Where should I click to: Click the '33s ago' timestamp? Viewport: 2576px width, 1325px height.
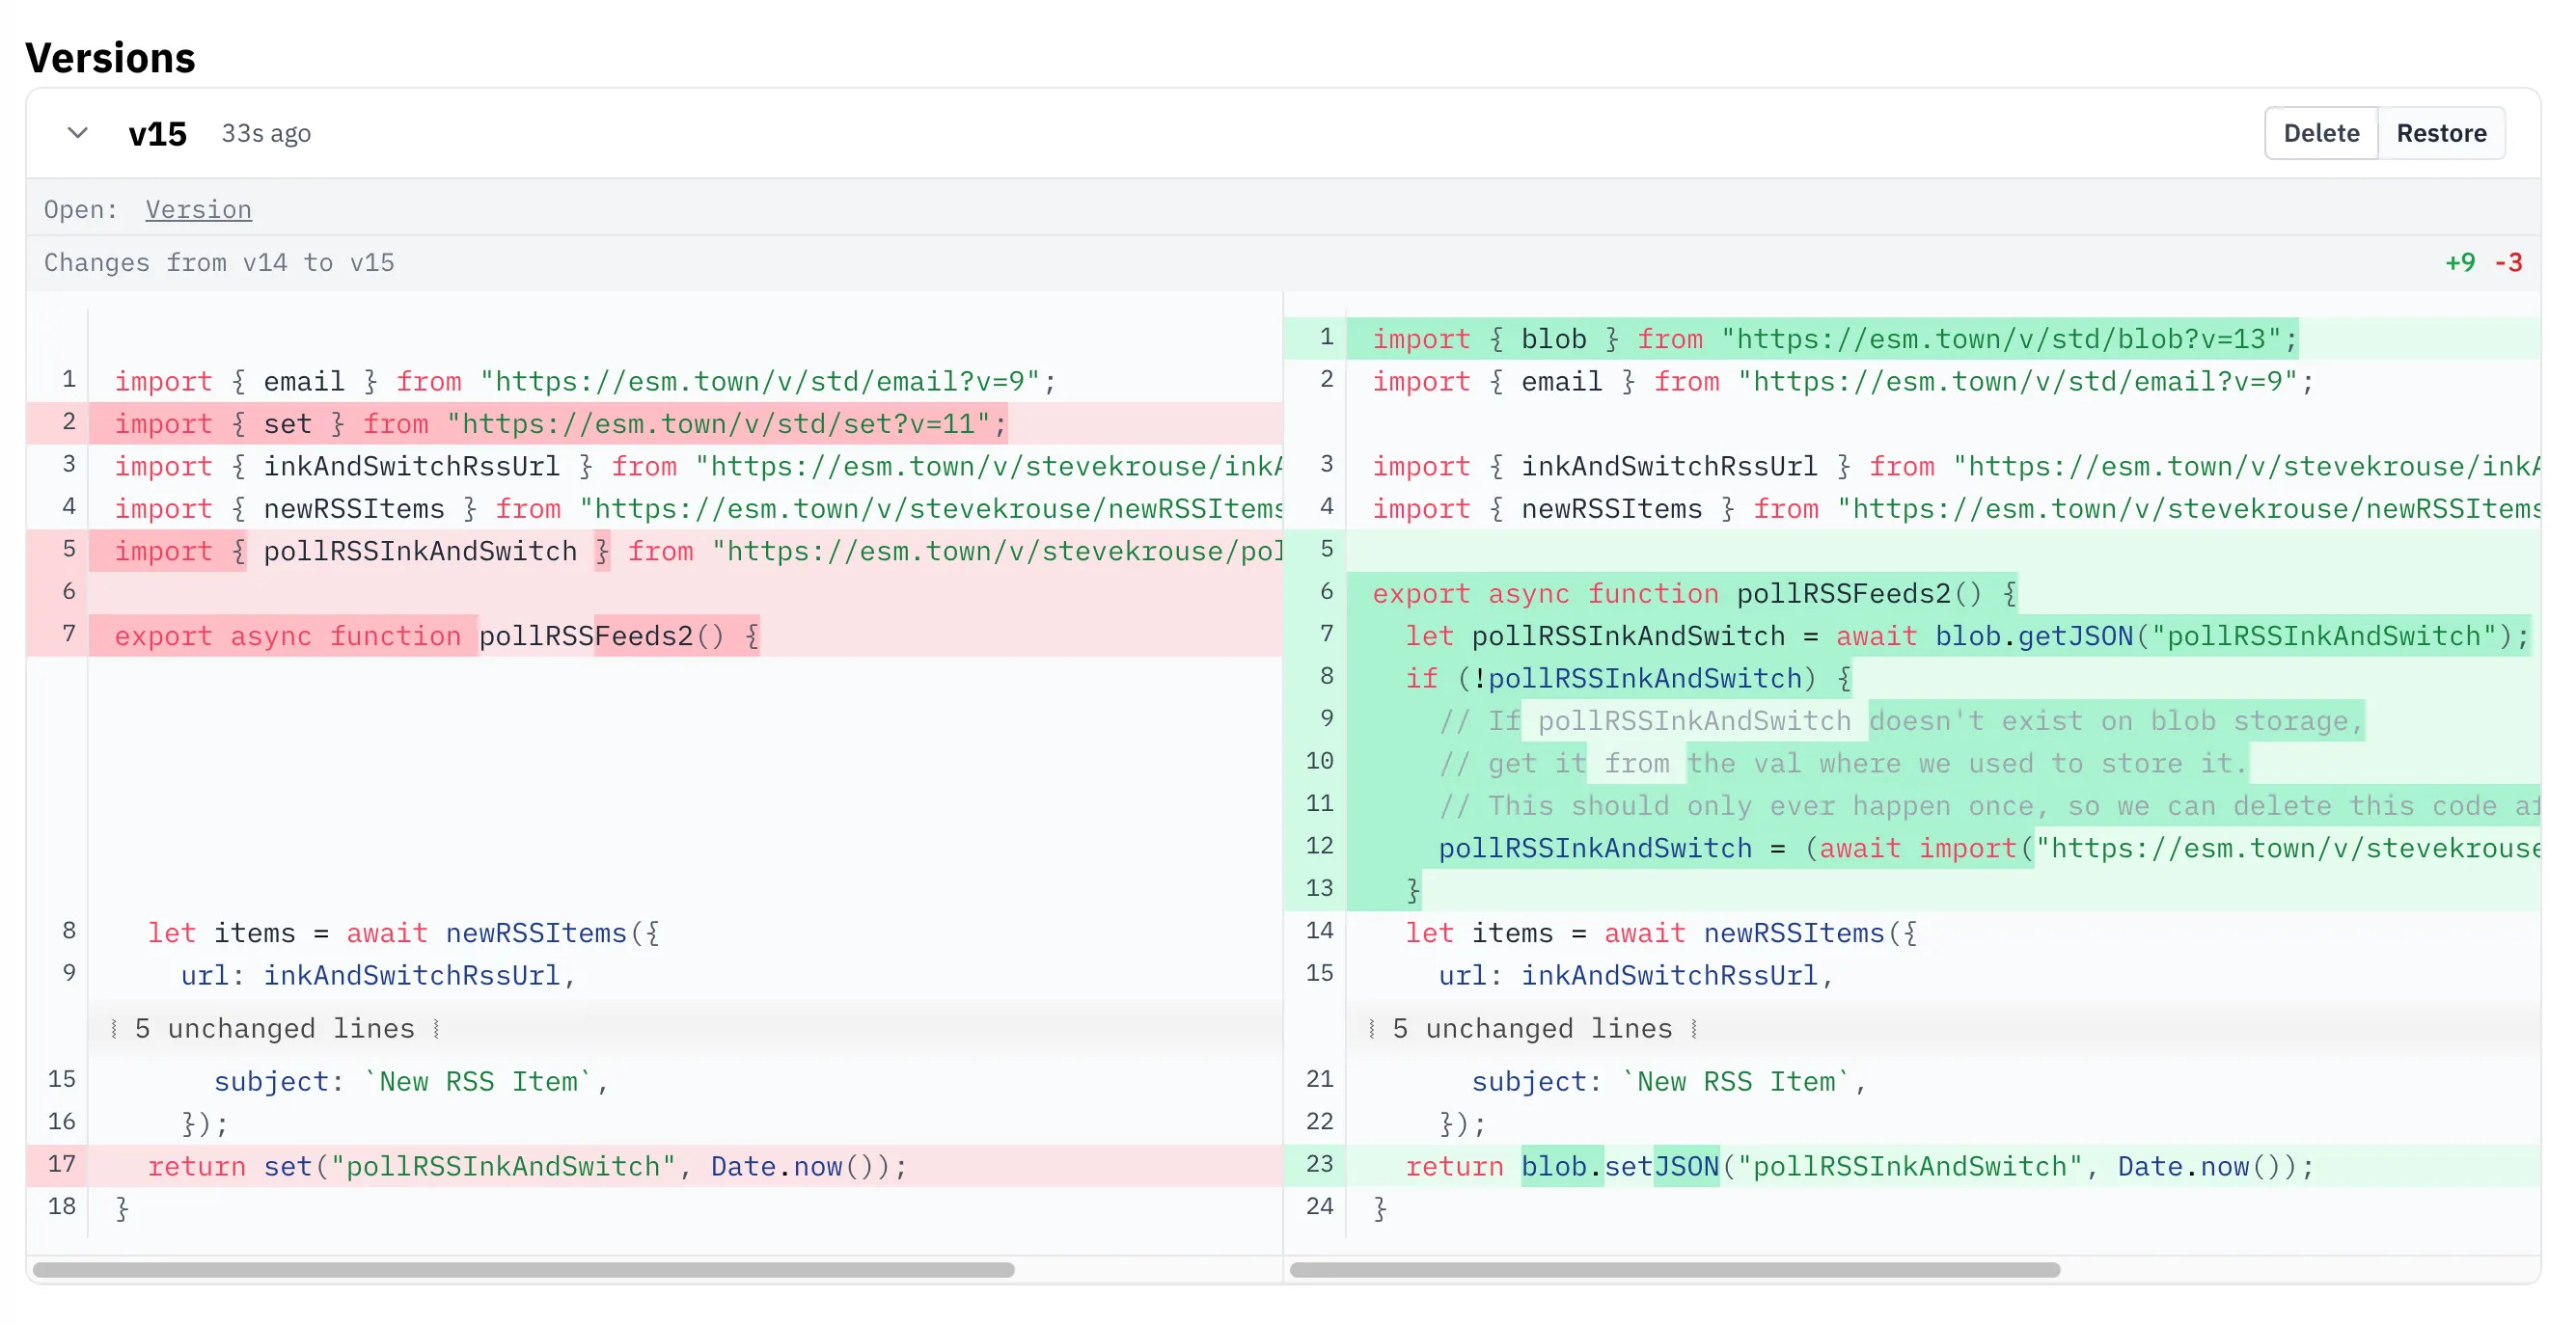[266, 134]
